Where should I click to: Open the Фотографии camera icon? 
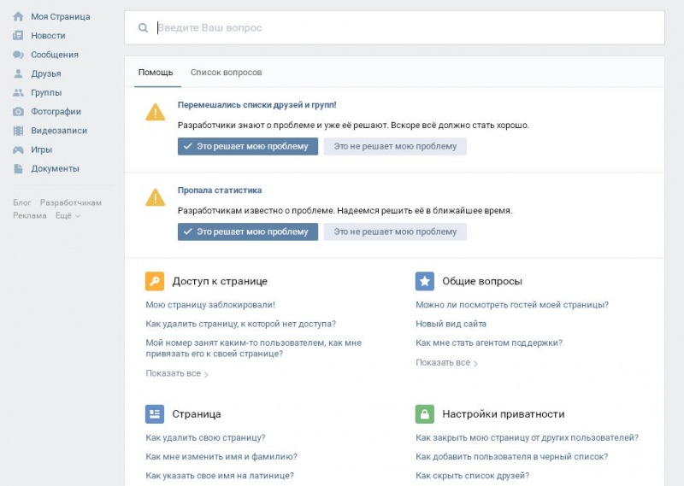[x=18, y=112]
